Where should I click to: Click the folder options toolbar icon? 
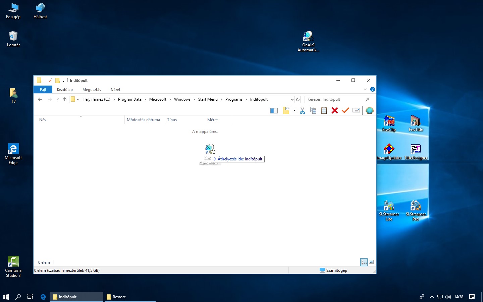[x=286, y=110]
